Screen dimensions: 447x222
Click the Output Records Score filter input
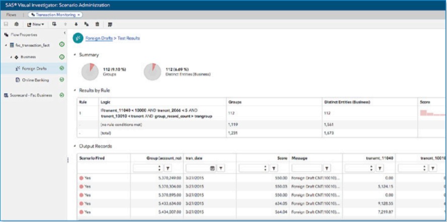(x=251, y=169)
